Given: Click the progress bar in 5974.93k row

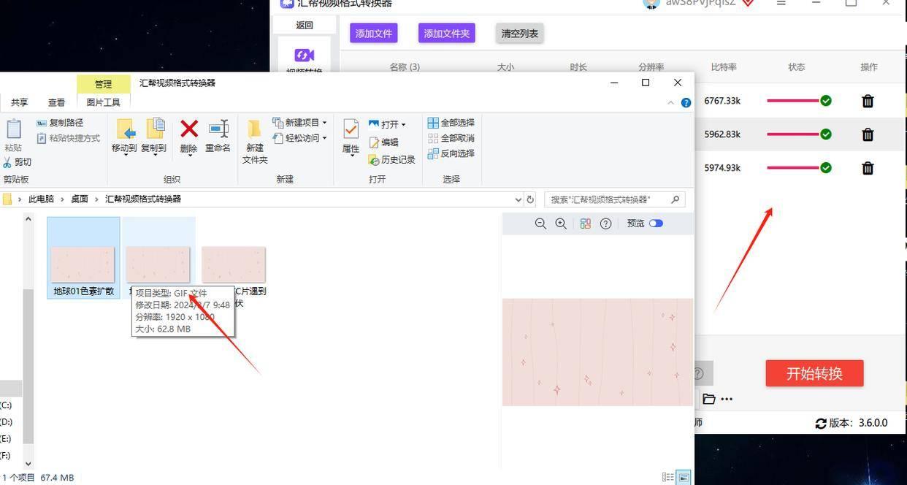Looking at the screenshot, I should (792, 168).
